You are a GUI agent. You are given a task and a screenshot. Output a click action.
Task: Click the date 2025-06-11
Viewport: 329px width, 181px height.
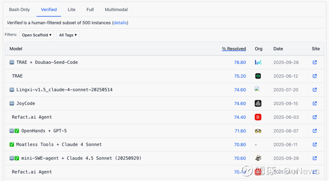(x=285, y=144)
